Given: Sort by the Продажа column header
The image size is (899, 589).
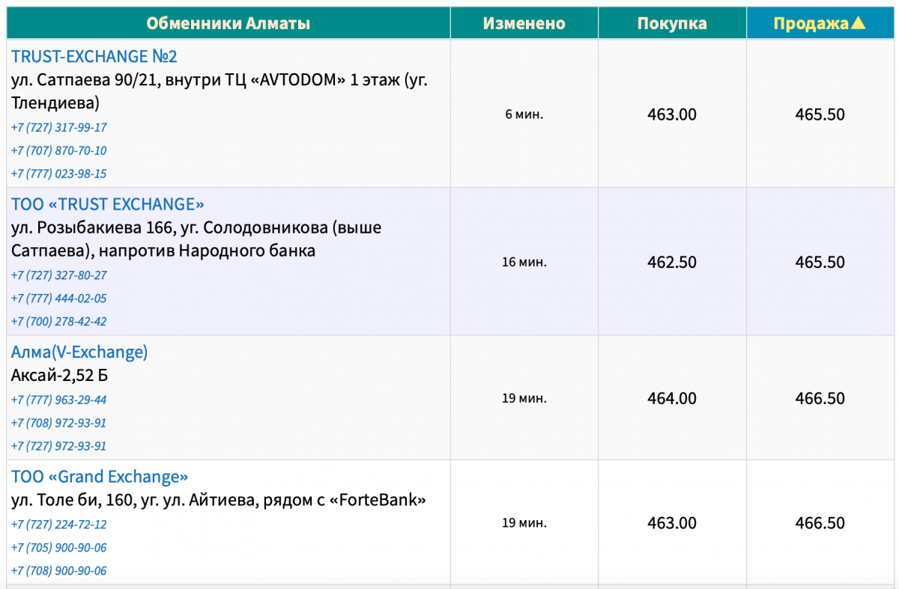Looking at the screenshot, I should click(x=820, y=23).
